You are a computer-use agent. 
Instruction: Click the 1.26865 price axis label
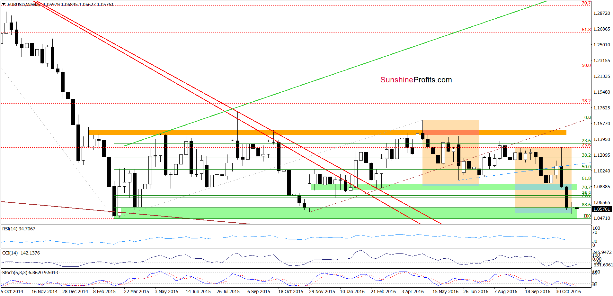(602, 29)
